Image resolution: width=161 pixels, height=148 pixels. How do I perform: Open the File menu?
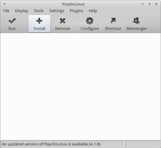tap(6, 11)
